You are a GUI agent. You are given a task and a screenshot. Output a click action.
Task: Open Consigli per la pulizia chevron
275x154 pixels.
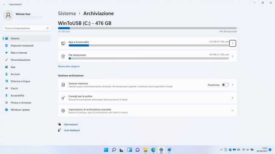click(233, 98)
